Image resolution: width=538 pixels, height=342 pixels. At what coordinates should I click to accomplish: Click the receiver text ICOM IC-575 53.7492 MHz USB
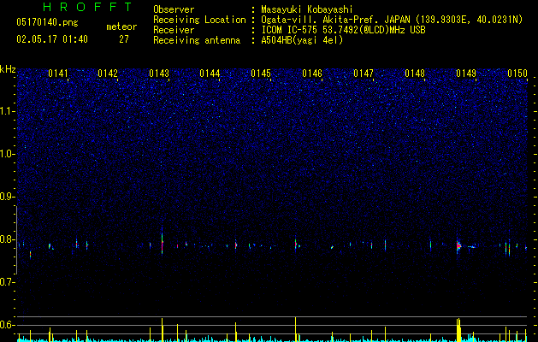tap(343, 30)
